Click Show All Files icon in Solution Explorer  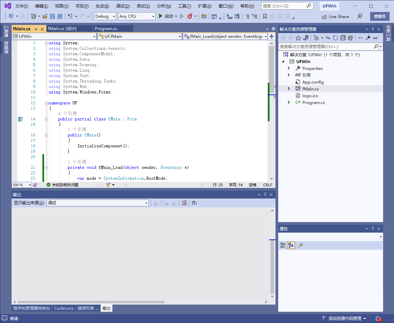[x=350, y=38]
